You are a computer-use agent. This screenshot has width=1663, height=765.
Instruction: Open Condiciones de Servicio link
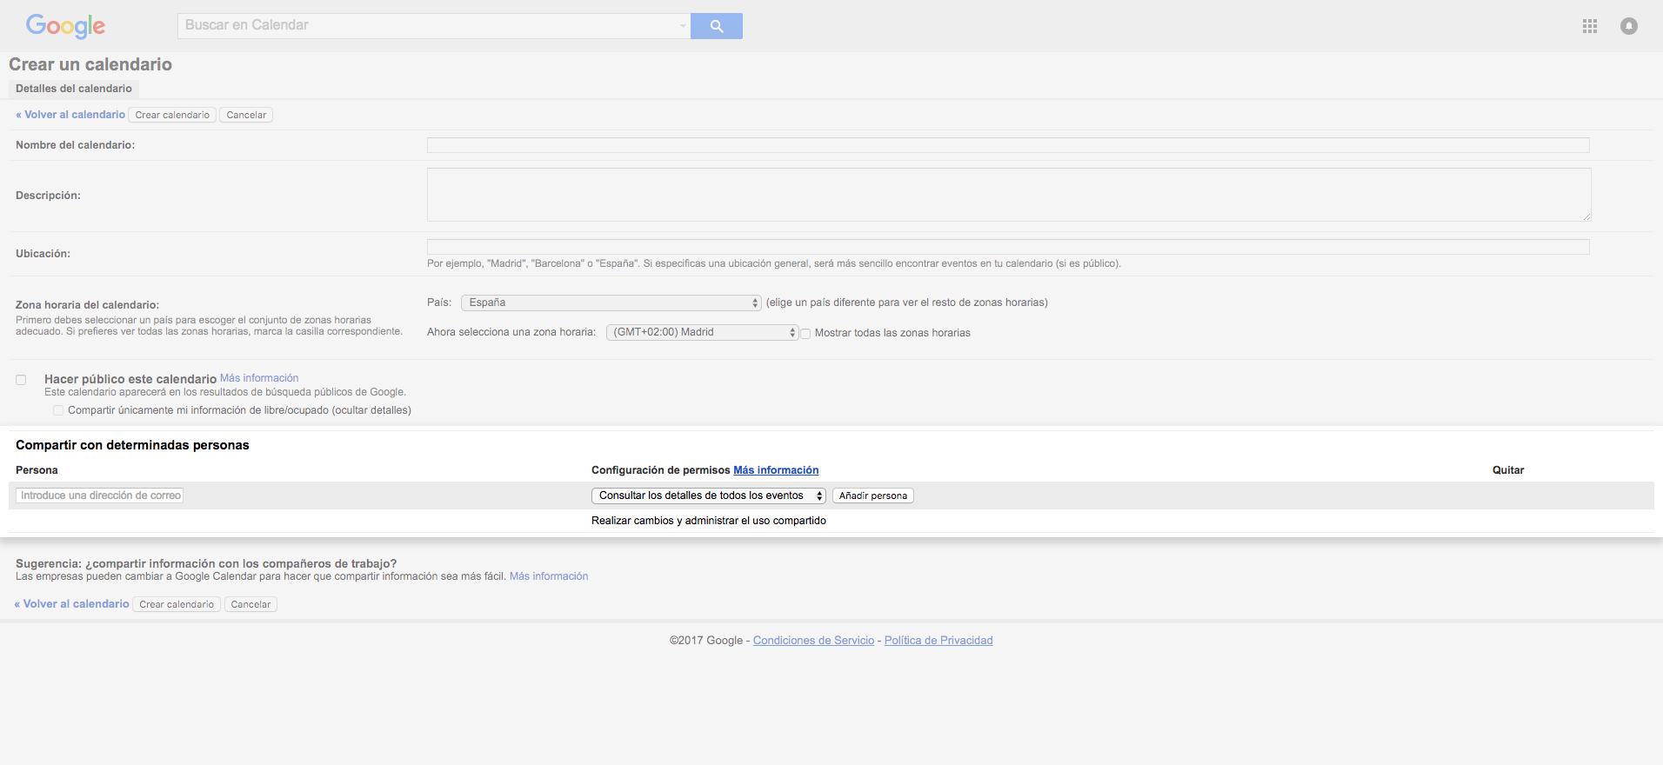click(813, 641)
